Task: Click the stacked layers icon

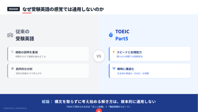Action: point(12,69)
